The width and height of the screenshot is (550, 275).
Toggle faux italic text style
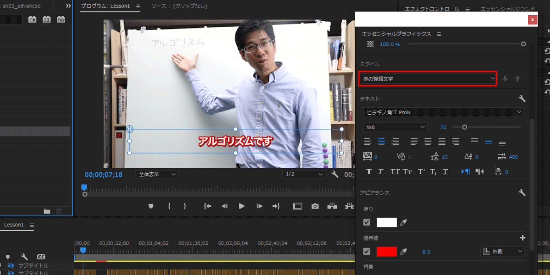point(380,172)
